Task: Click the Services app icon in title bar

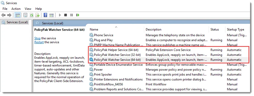Action: pos(3,3)
